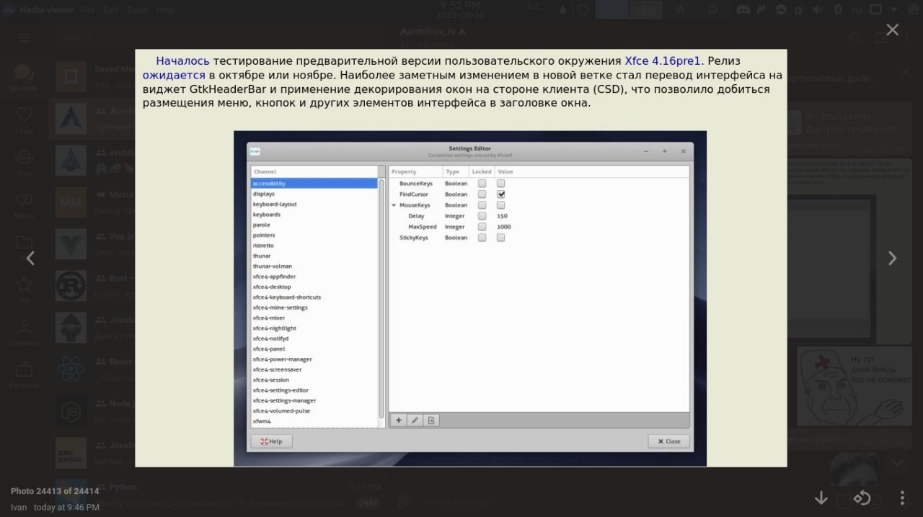Click the 'Xfce 4.16pre1' link in the photo
The width and height of the screenshot is (923, 517).
[663, 61]
